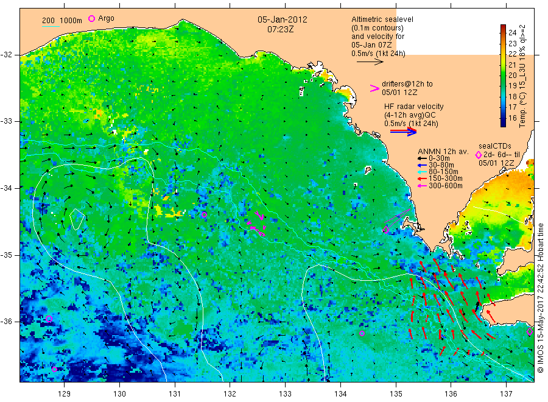
Task: Click the 'ANMN 12h av.' heading
Action: [443, 152]
